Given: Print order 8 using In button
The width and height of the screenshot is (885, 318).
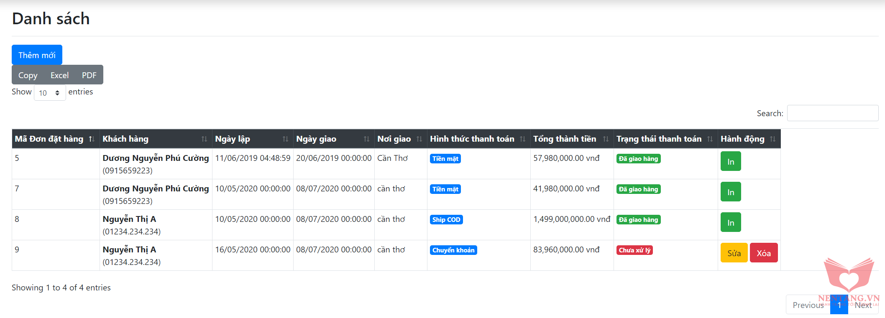Looking at the screenshot, I should [x=730, y=223].
